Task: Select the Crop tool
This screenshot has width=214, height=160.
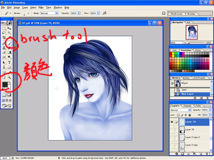Action: point(4,37)
